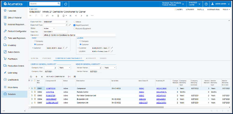Open the Tools dropdown menu
233x114 pixels.
point(226,10)
